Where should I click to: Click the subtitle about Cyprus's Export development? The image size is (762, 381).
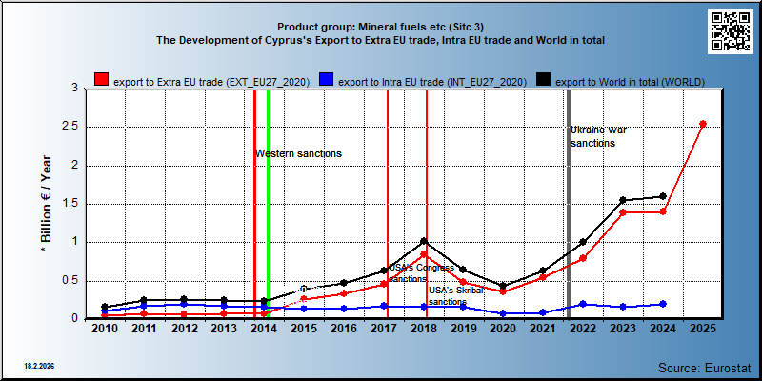380,40
